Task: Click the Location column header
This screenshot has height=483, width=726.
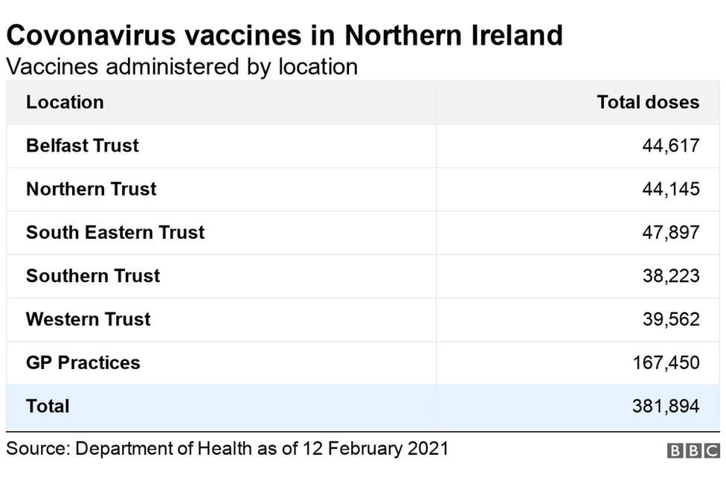Action: [65, 102]
